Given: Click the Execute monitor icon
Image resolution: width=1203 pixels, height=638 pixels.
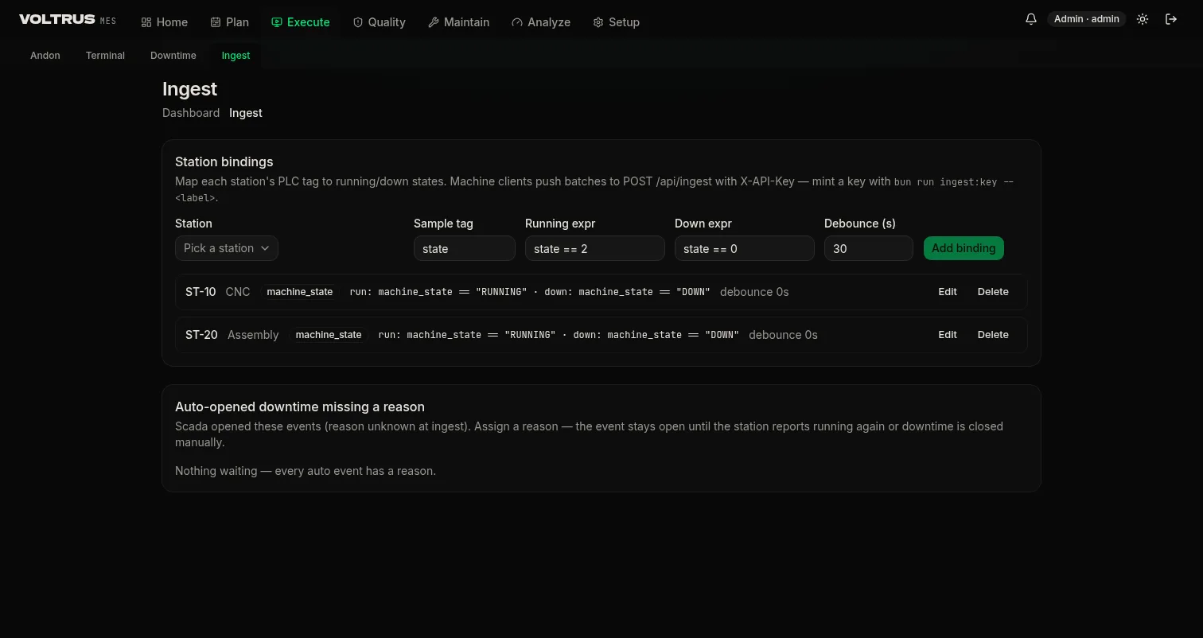Looking at the screenshot, I should (x=277, y=22).
